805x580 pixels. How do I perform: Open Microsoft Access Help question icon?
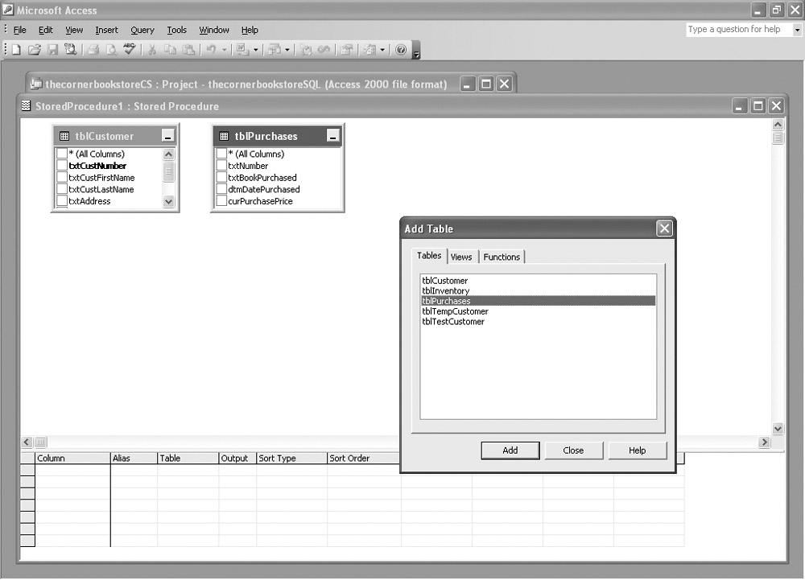coord(402,50)
